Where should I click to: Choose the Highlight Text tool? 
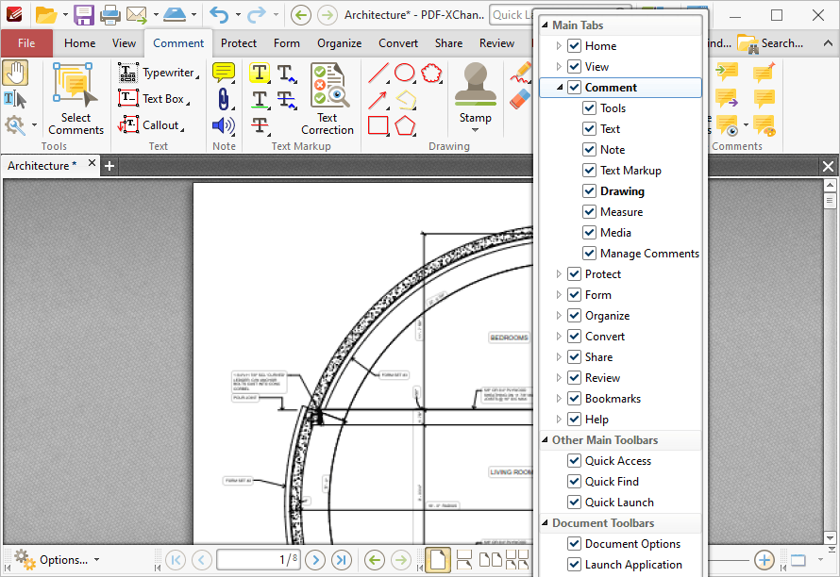[260, 73]
